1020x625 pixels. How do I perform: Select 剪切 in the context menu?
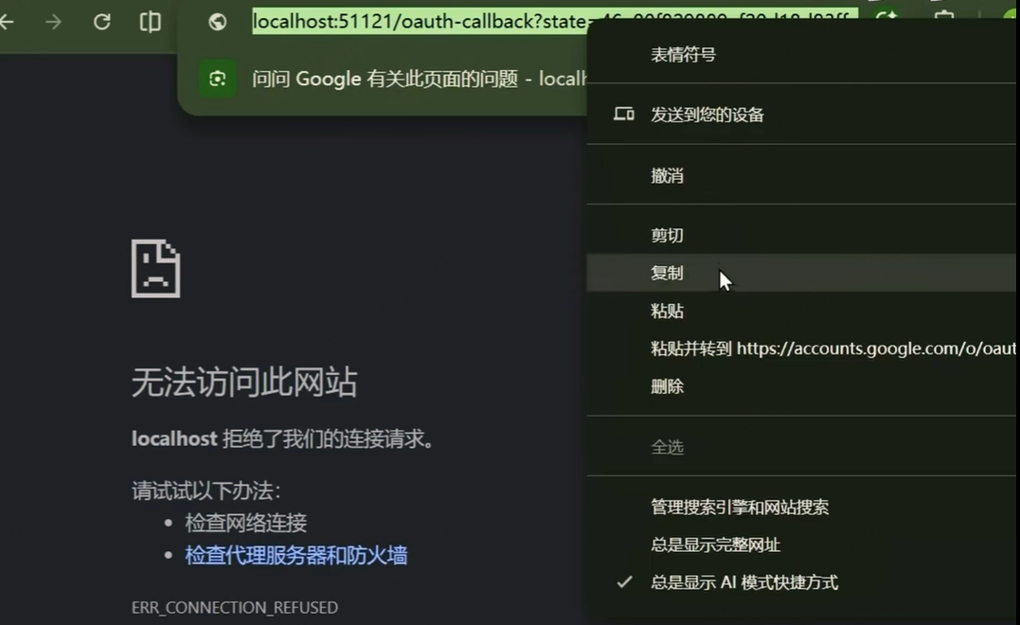[801, 236]
